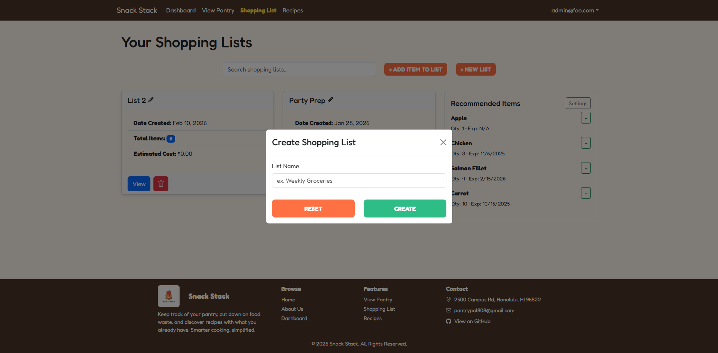This screenshot has width=718, height=353.
Task: Add Apple from Recommended Items
Action: 586,118
